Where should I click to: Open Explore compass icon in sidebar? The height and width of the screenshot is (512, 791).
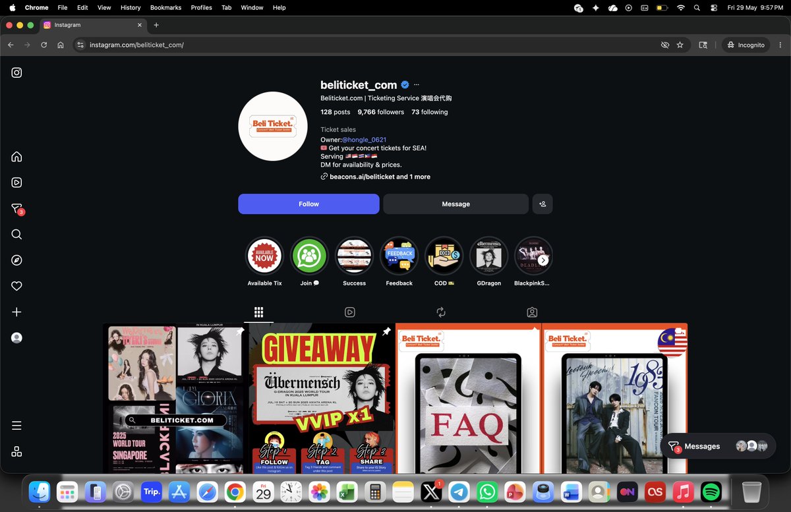(x=17, y=260)
